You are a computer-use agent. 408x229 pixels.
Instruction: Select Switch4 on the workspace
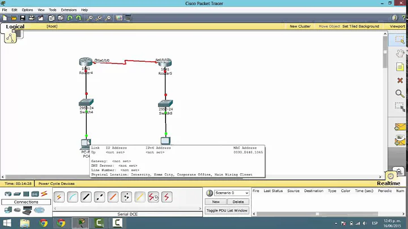[x=86, y=102]
